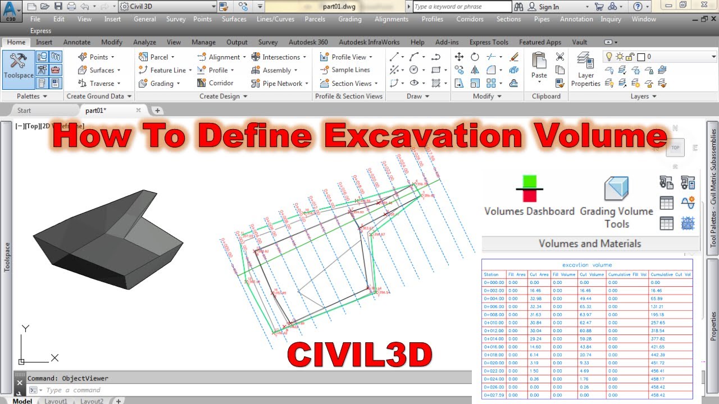The image size is (719, 404).
Task: Open the layer list dropdown showing 0
Action: tap(713, 57)
